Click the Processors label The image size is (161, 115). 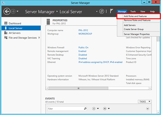pyautogui.click(x=131, y=76)
